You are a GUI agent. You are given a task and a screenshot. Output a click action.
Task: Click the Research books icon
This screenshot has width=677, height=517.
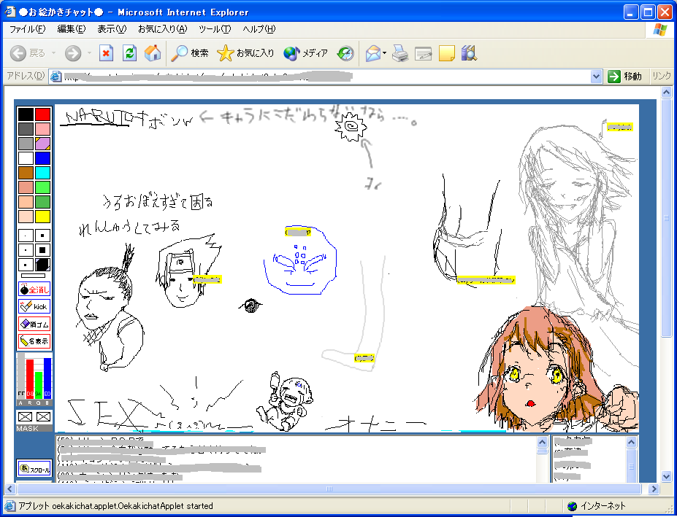click(469, 53)
